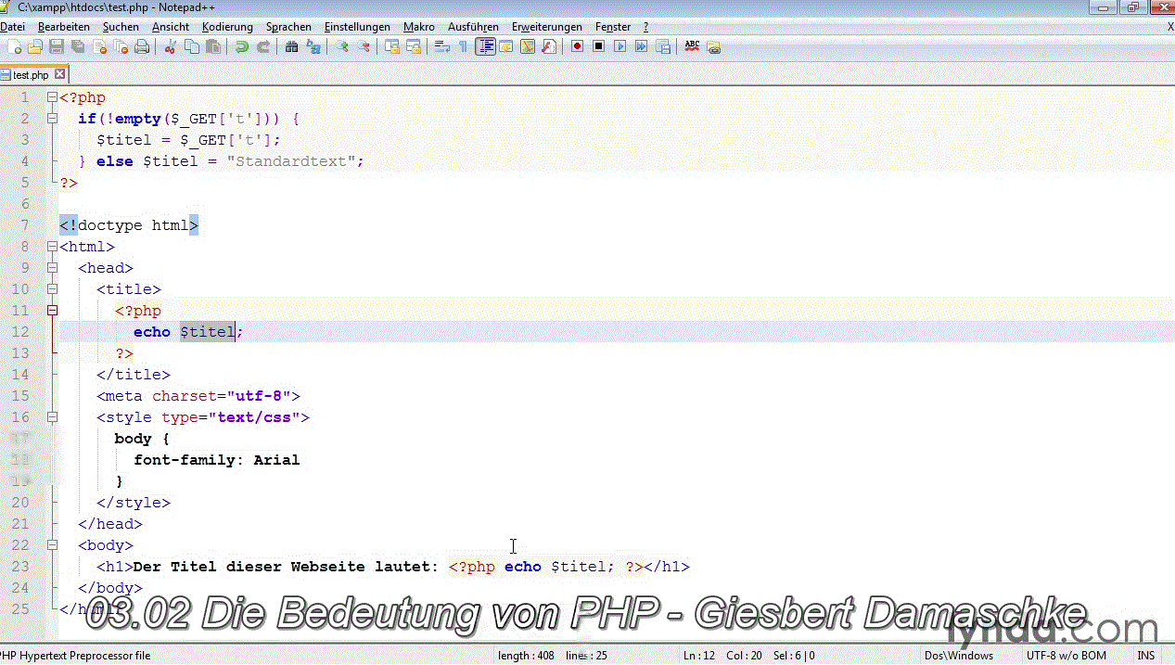The width and height of the screenshot is (1175, 665).
Task: Stop macro recording with the square icon
Action: pos(598,46)
